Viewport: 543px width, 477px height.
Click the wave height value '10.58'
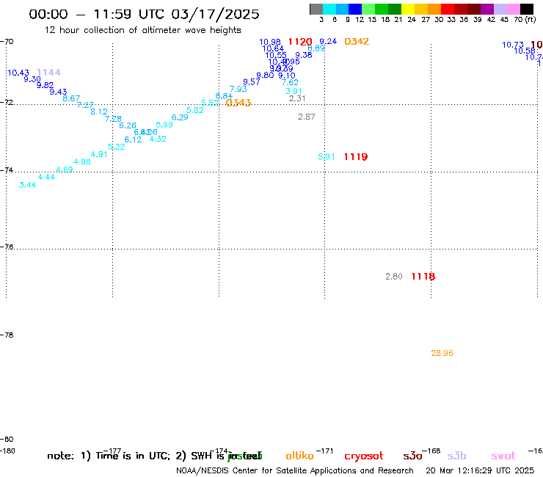525,51
